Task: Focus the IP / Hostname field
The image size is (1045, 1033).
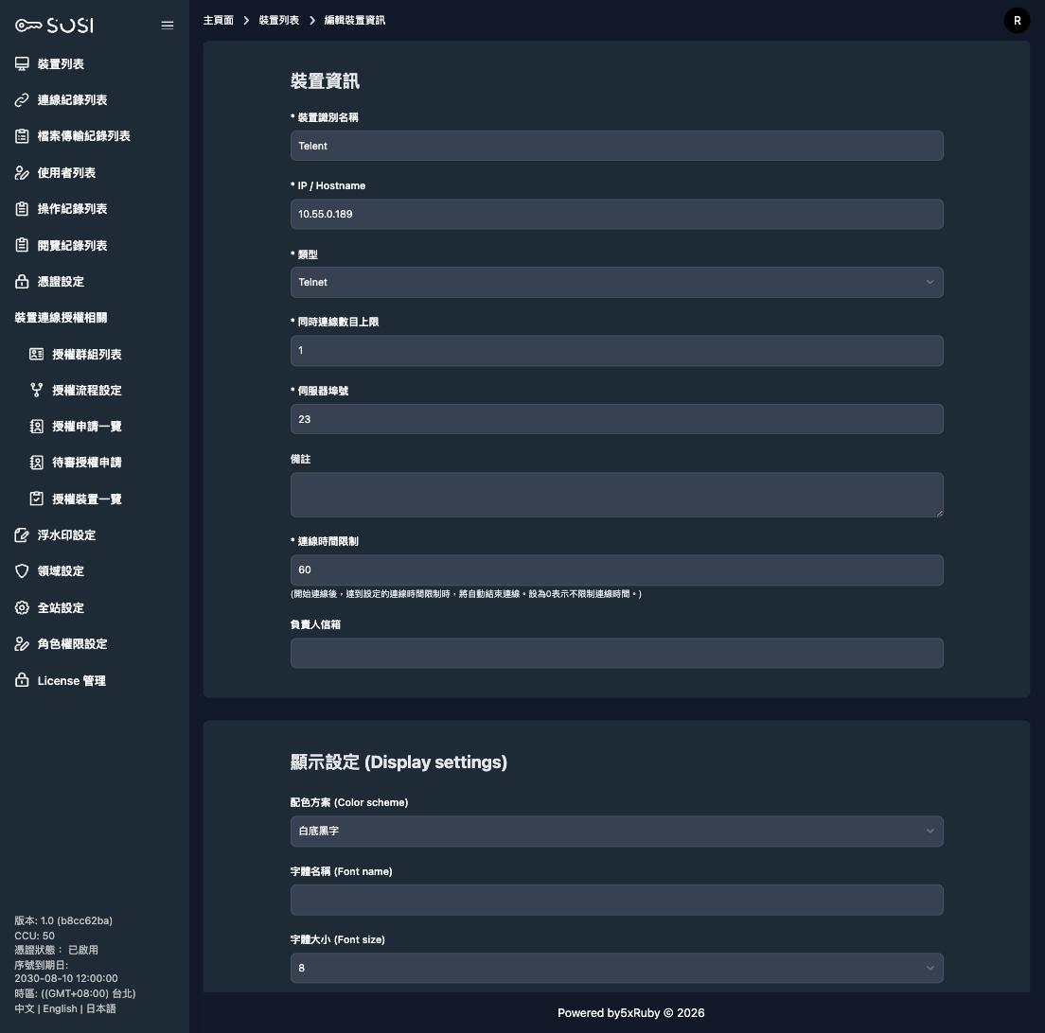Action: click(616, 214)
